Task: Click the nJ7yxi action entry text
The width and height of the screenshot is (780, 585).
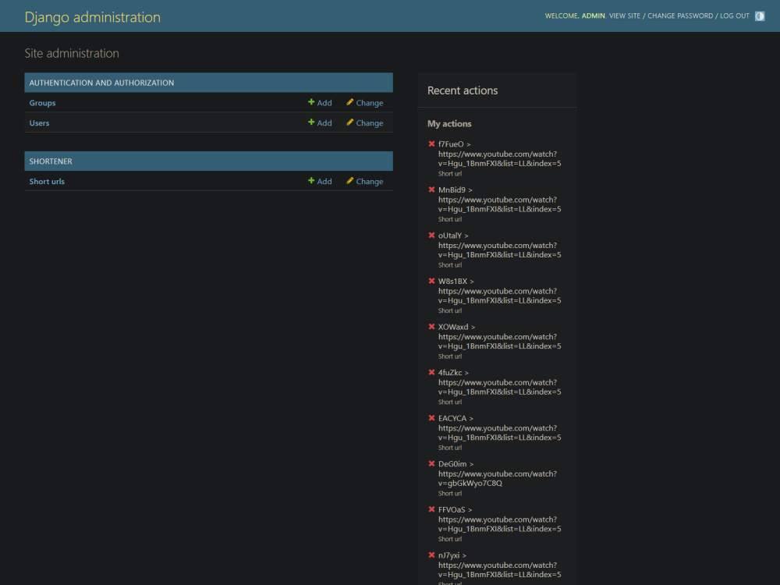Action: click(x=499, y=565)
